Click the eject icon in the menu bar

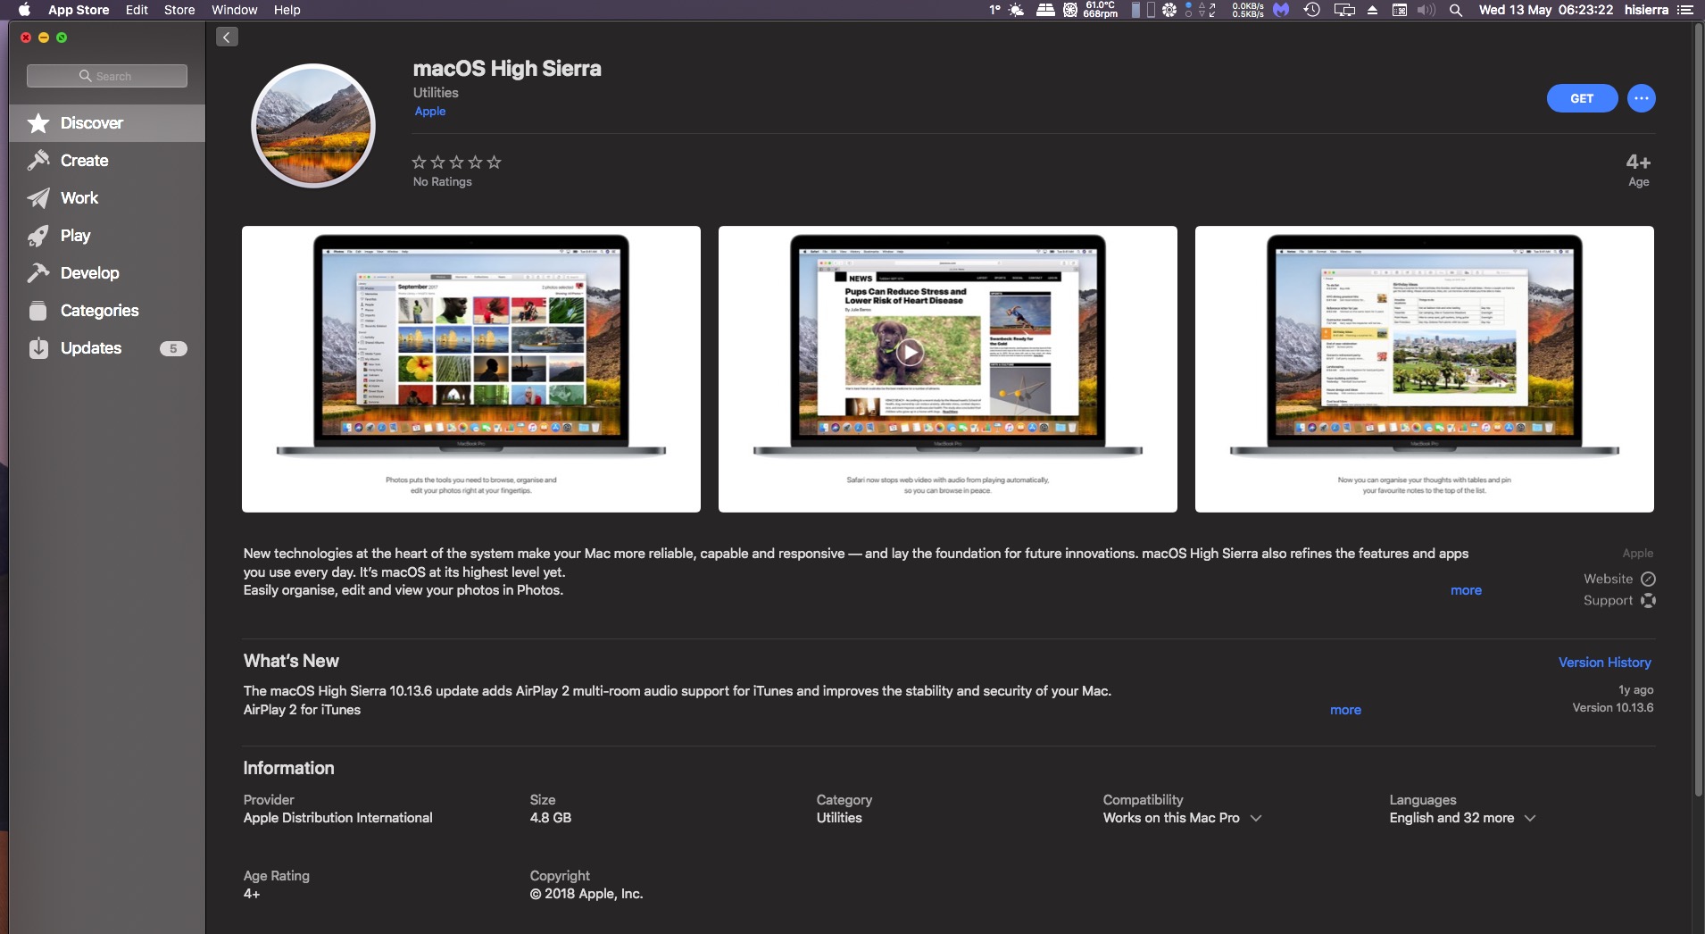pyautogui.click(x=1372, y=10)
